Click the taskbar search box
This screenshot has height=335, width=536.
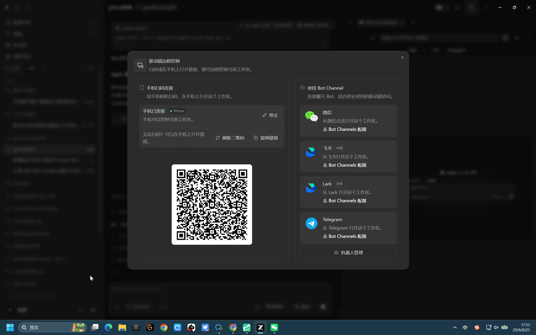coord(52,327)
